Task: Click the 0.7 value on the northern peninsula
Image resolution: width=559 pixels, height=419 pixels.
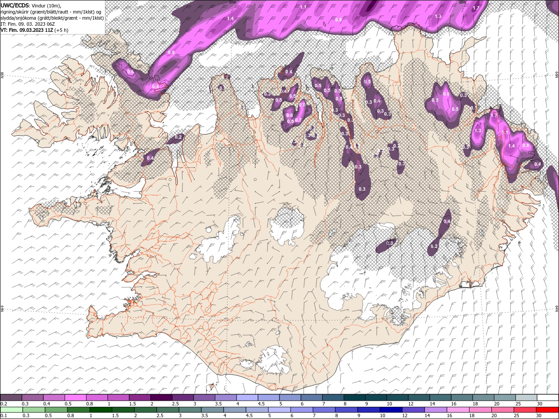Action: [x=298, y=120]
